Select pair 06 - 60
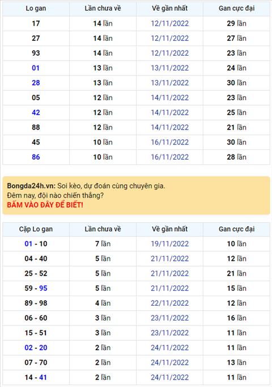272x387 pixels. point(36,318)
